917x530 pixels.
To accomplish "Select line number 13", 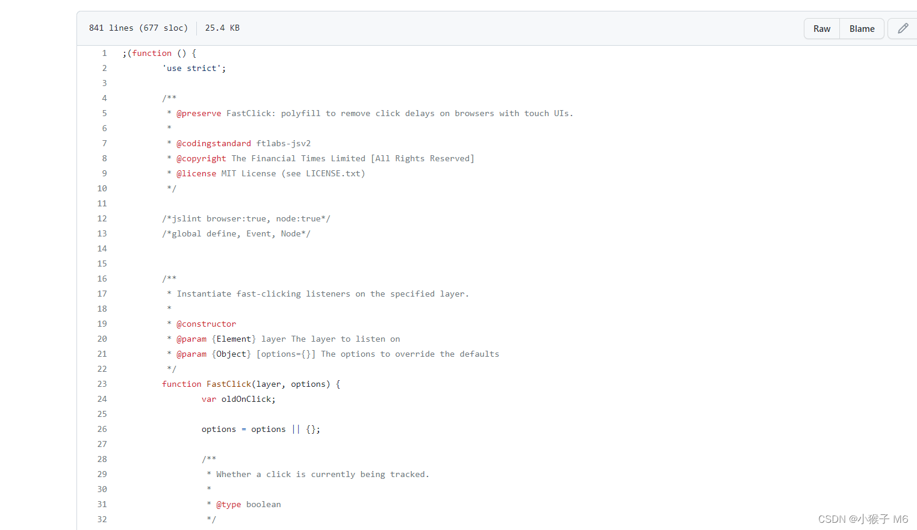I will [102, 233].
